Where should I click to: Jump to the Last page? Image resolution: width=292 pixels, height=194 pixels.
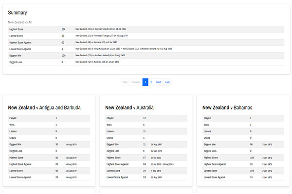click(167, 82)
